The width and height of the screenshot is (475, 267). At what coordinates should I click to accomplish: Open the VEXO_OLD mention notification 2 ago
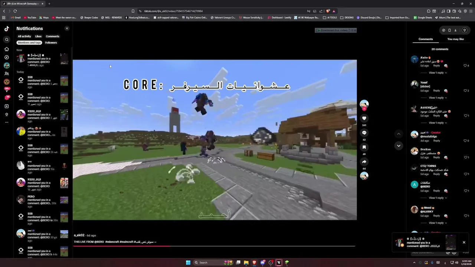coord(42,116)
